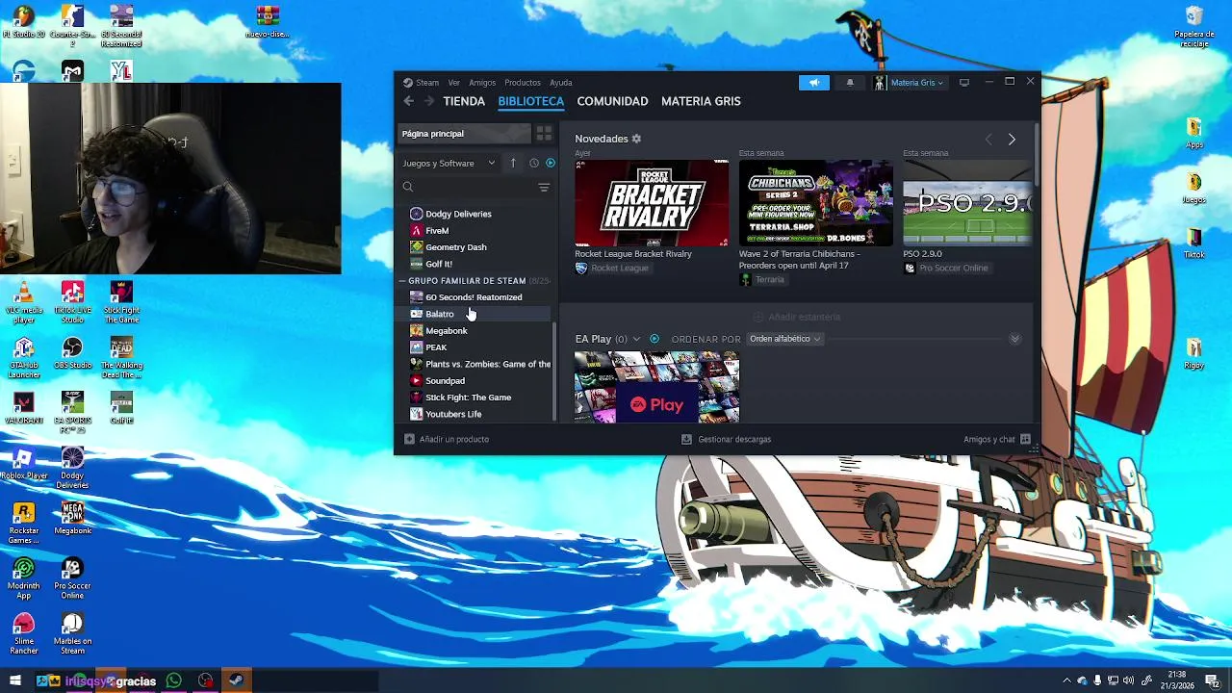Open the COMUNIDAD tab
The width and height of the screenshot is (1232, 693).
coord(612,101)
